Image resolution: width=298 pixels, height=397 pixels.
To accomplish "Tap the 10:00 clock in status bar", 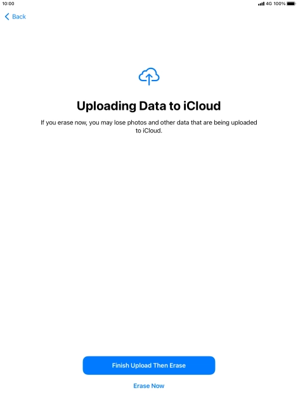I will pyautogui.click(x=8, y=4).
